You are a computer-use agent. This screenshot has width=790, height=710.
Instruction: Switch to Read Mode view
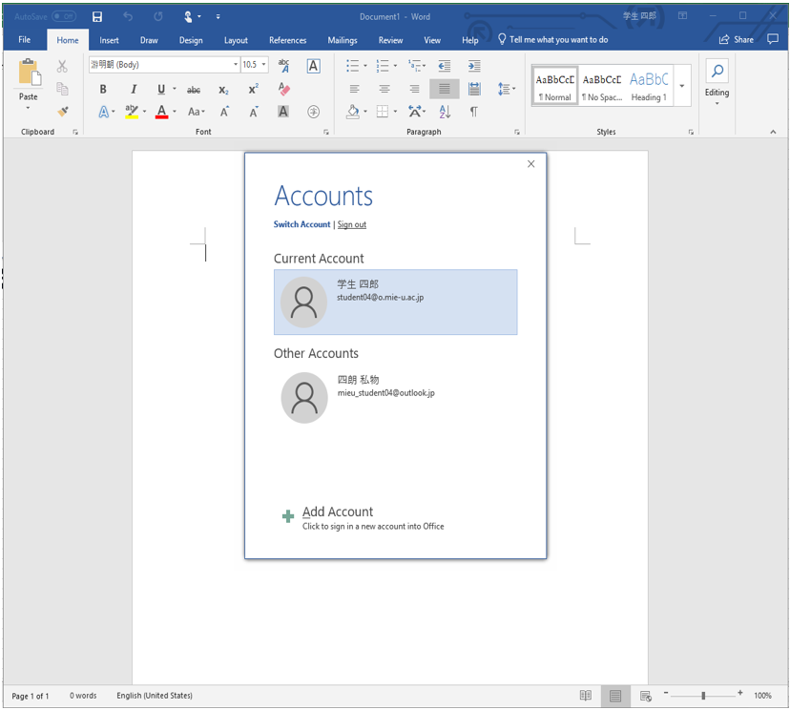(x=586, y=696)
